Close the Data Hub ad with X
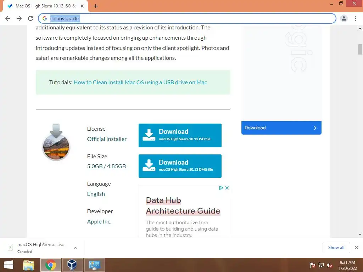The width and height of the screenshot is (363, 272). pyautogui.click(x=227, y=188)
